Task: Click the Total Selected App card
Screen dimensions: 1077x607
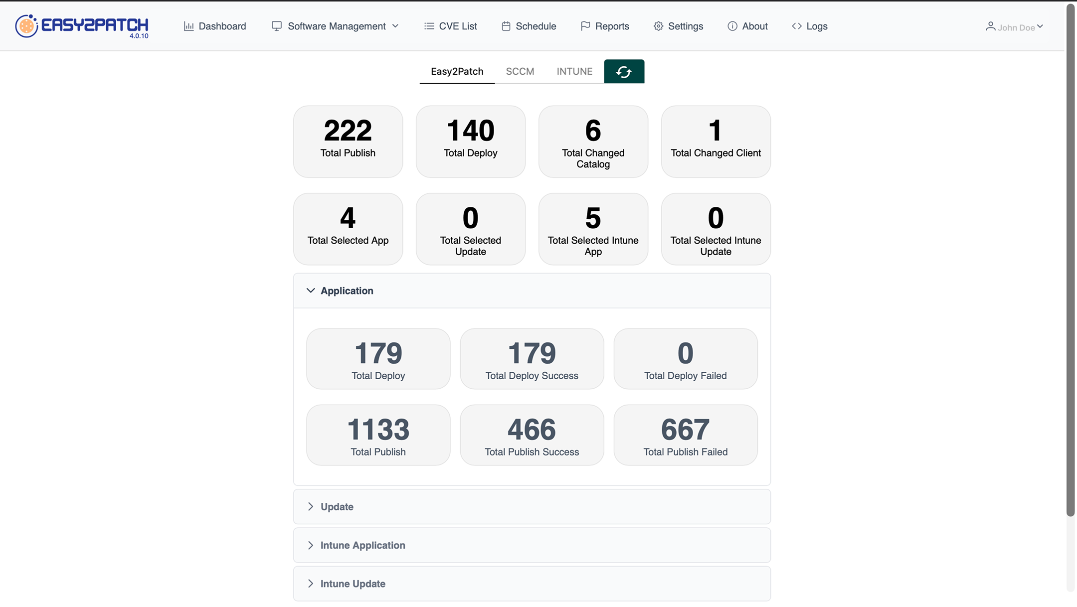Action: click(x=348, y=229)
